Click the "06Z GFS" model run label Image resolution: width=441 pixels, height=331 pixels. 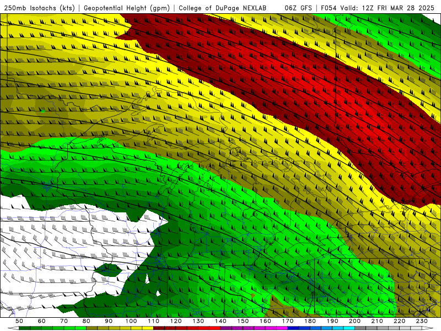coord(298,8)
